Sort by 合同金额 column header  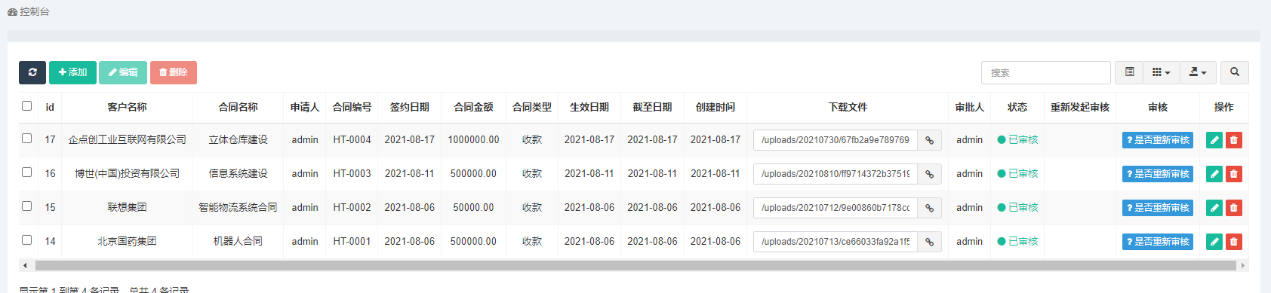point(473,107)
